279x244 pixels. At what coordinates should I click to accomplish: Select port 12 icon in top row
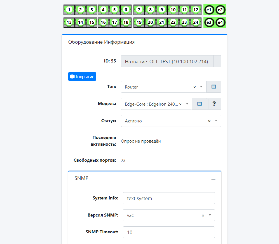(x=196, y=10)
